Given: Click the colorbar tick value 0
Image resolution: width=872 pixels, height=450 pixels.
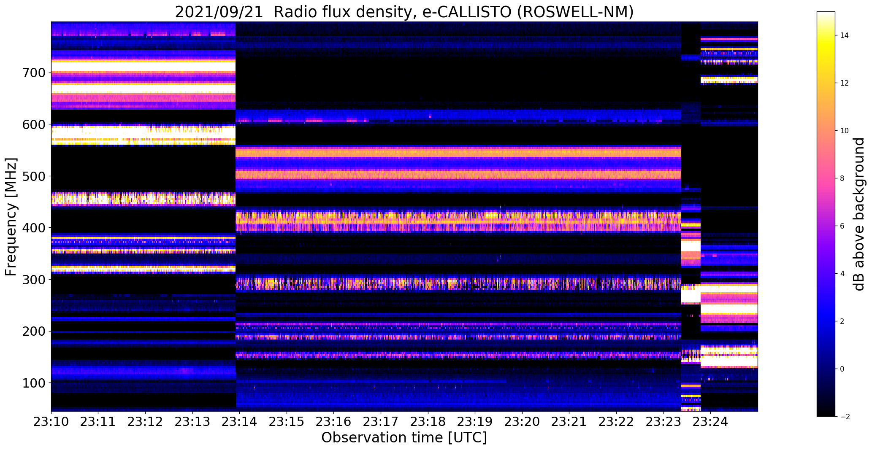Looking at the screenshot, I should (x=842, y=369).
